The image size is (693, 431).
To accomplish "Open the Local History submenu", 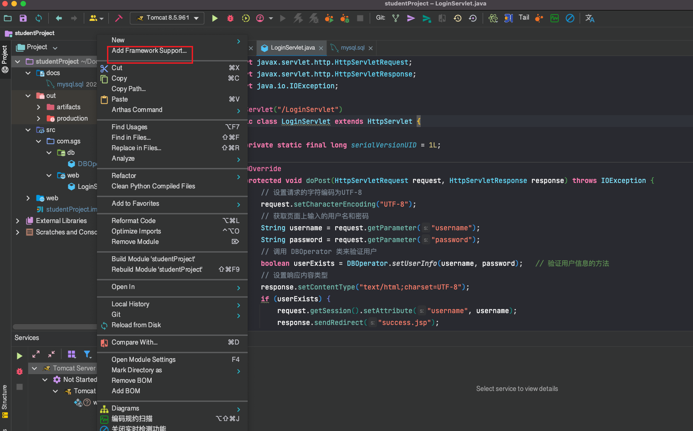I will 172,304.
